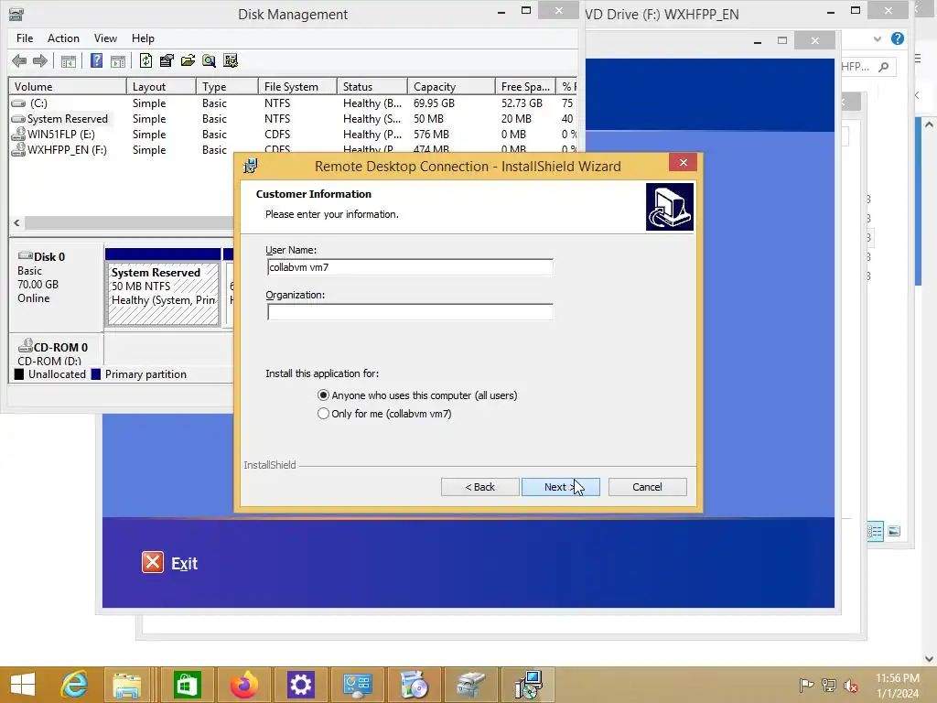Click the Volume column header
Screen dimensions: 937x703
67,87
